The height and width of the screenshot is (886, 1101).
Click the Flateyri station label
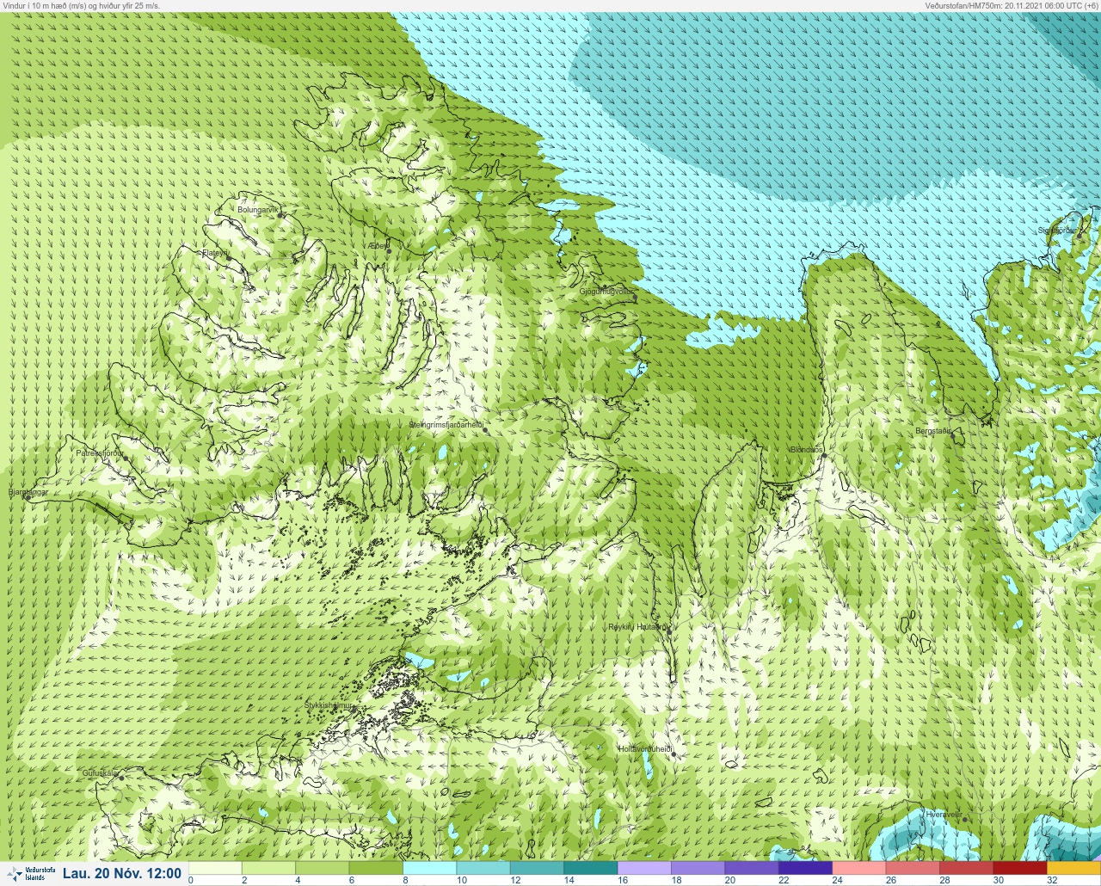(x=215, y=253)
